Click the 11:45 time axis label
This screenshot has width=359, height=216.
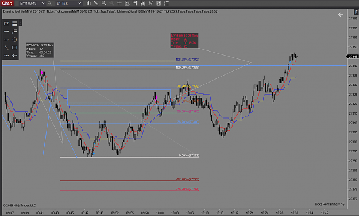coord(325,213)
